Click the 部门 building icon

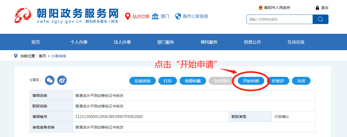click(155, 16)
